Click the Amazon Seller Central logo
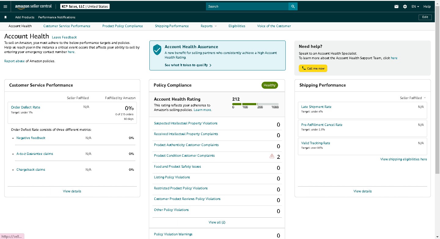This screenshot has width=440, height=239. [x=33, y=6]
